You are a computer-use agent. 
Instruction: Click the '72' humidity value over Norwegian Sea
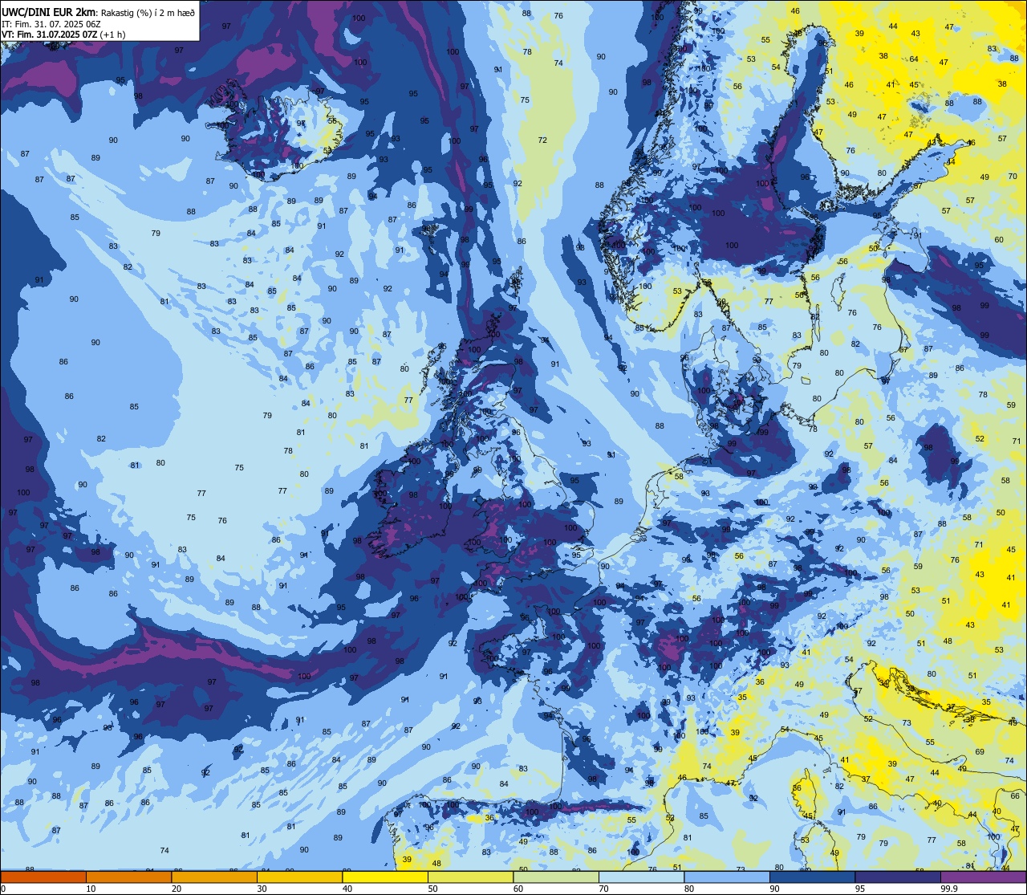(x=542, y=140)
